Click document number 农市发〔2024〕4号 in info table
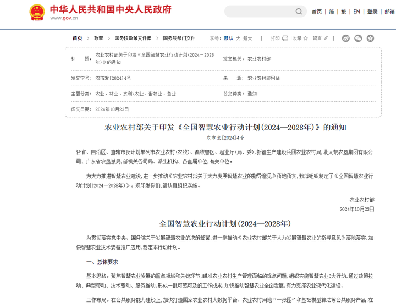The height and width of the screenshot is (307, 396). (x=113, y=78)
